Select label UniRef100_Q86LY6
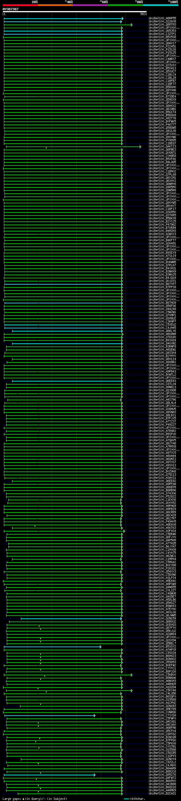 [162, 331]
